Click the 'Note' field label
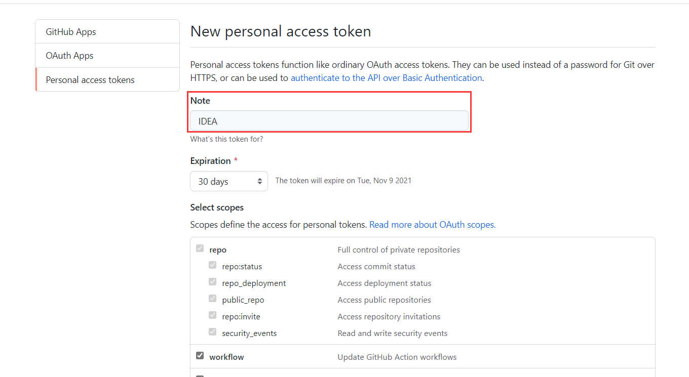 click(x=200, y=101)
